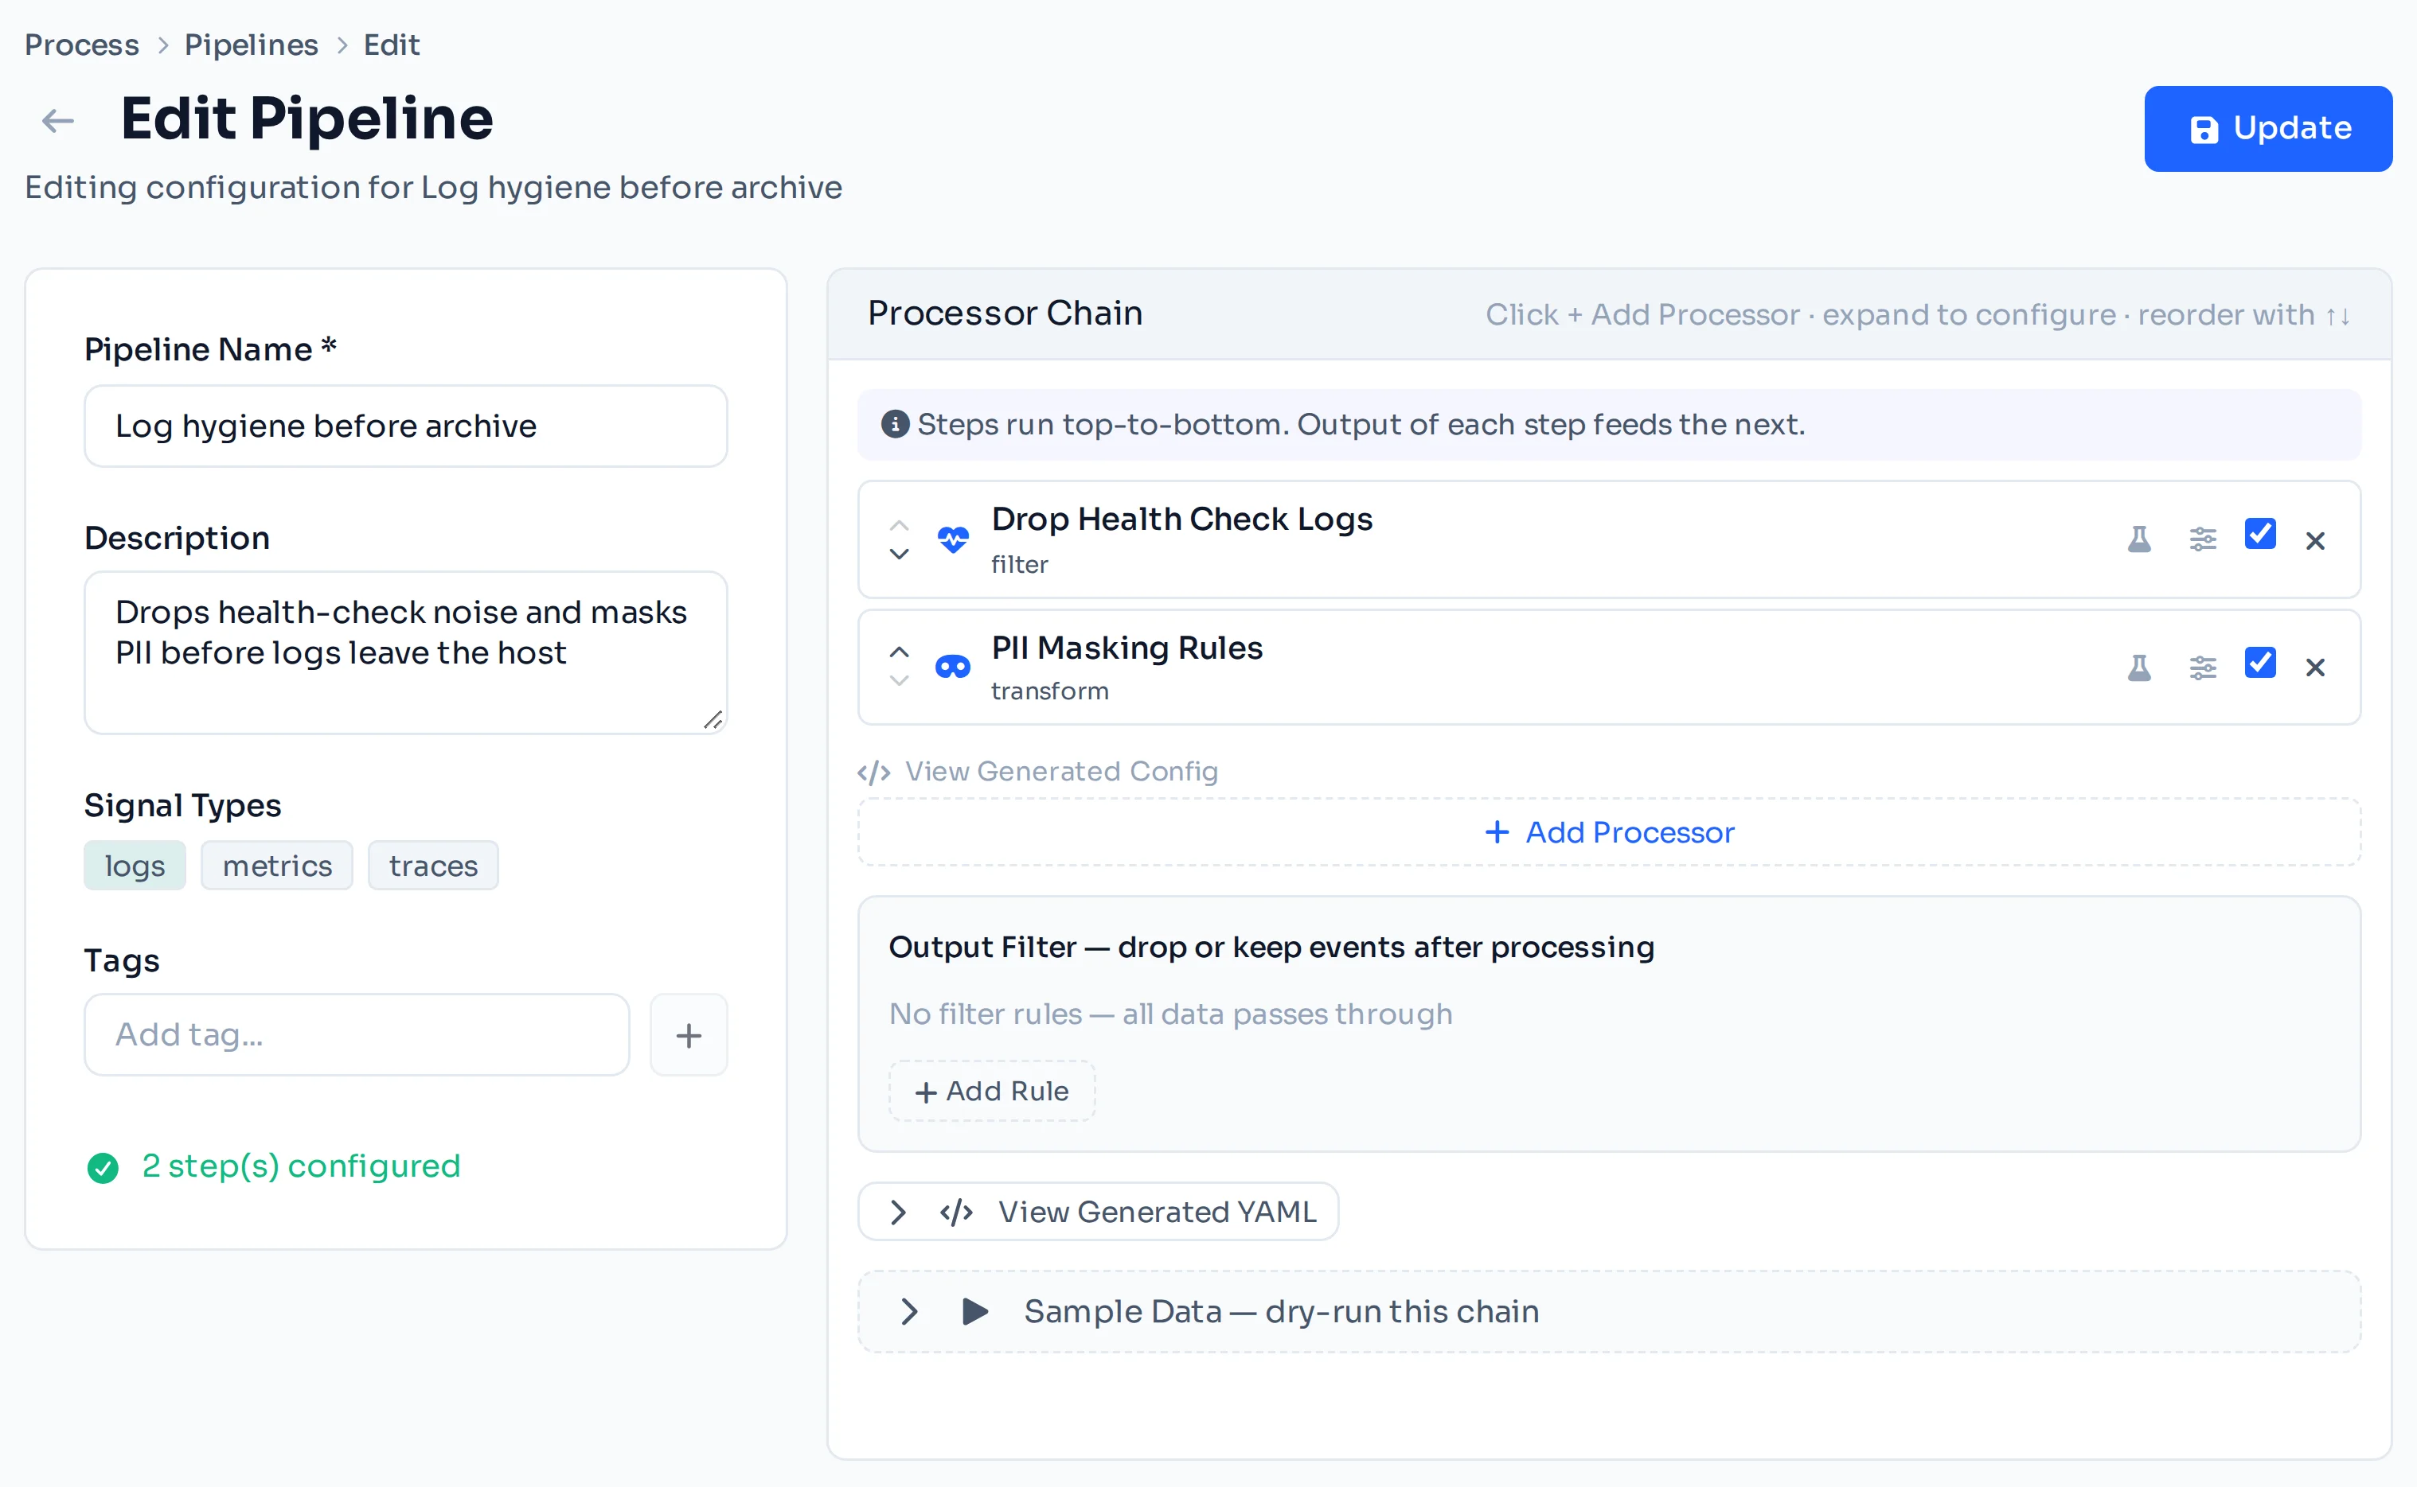Click the back arrow beside Edit Pipeline
Image resolution: width=2417 pixels, height=1487 pixels.
coord(58,121)
